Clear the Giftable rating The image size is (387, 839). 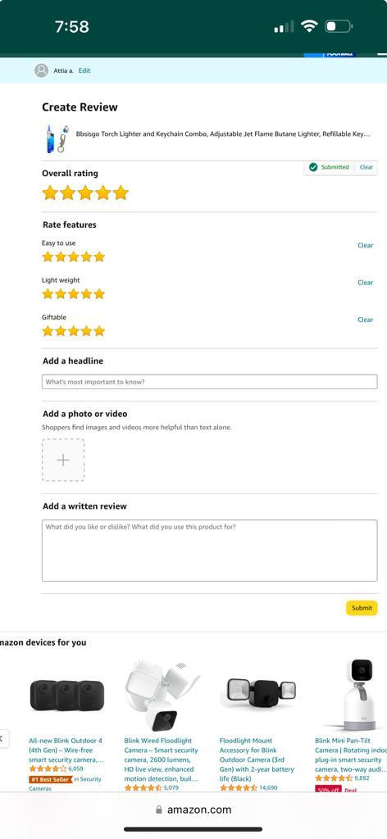pyautogui.click(x=366, y=320)
